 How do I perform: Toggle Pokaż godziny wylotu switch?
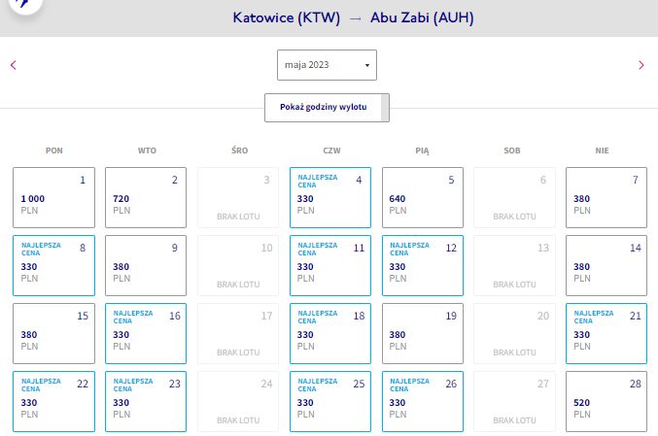point(327,108)
